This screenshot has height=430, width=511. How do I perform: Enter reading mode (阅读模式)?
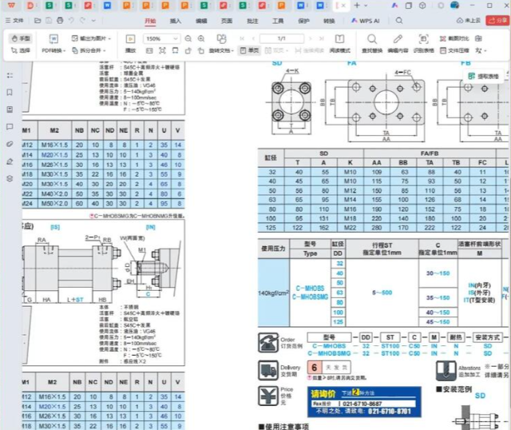(x=339, y=43)
